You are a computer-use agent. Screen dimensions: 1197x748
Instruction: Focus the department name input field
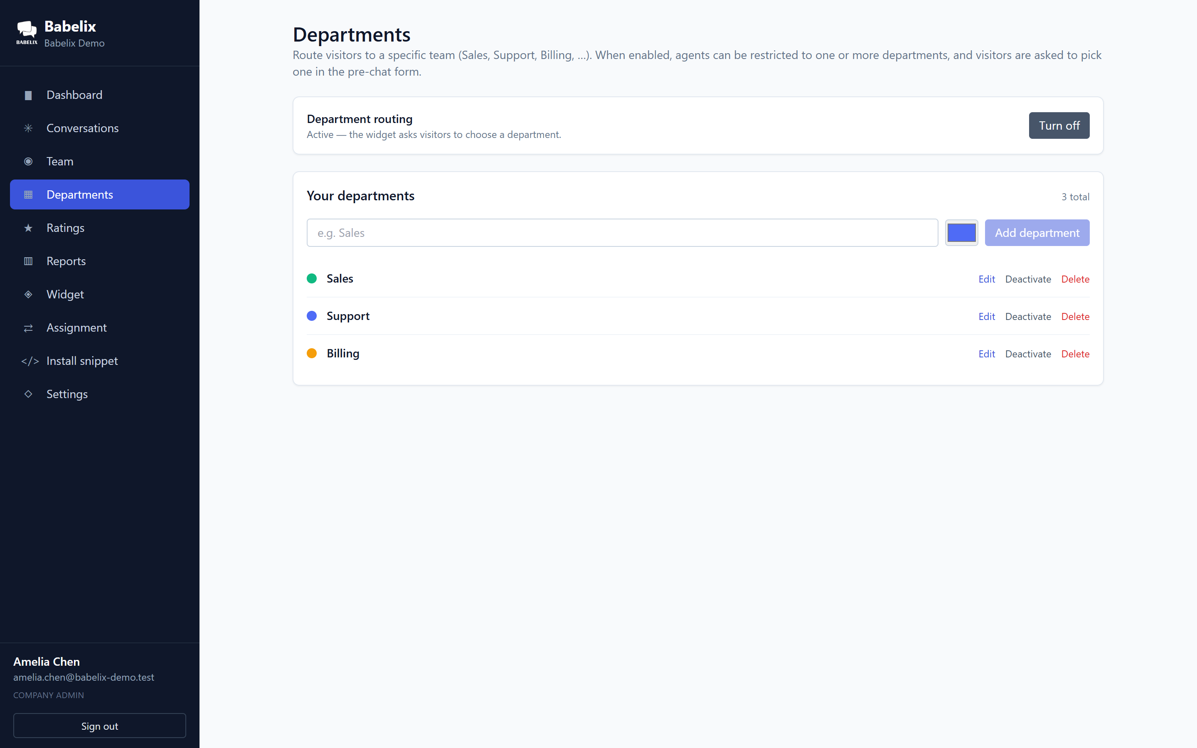622,233
